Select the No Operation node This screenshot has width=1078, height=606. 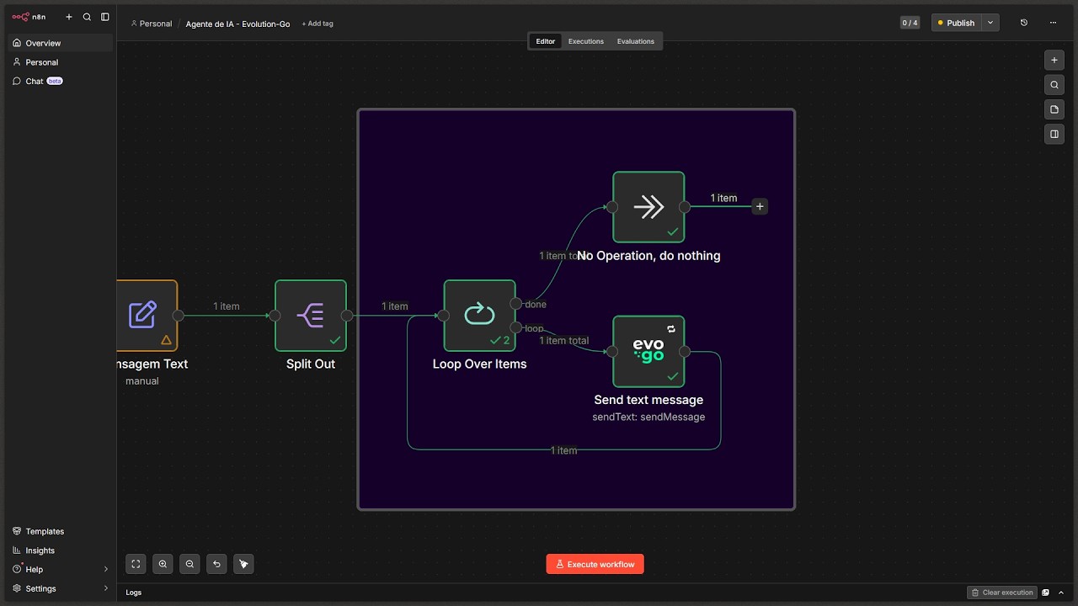(648, 207)
